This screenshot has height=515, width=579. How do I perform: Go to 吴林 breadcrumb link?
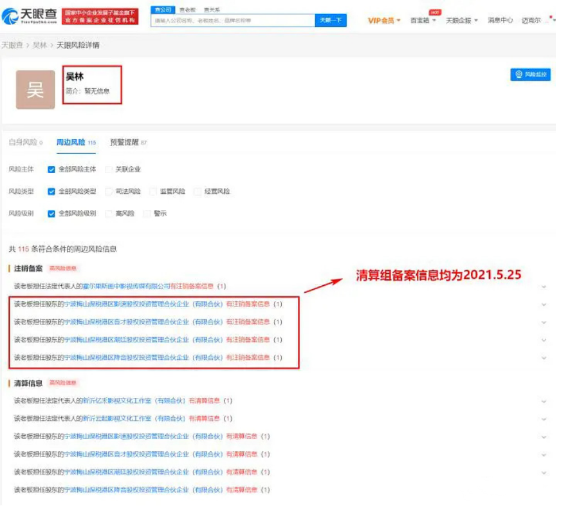40,45
